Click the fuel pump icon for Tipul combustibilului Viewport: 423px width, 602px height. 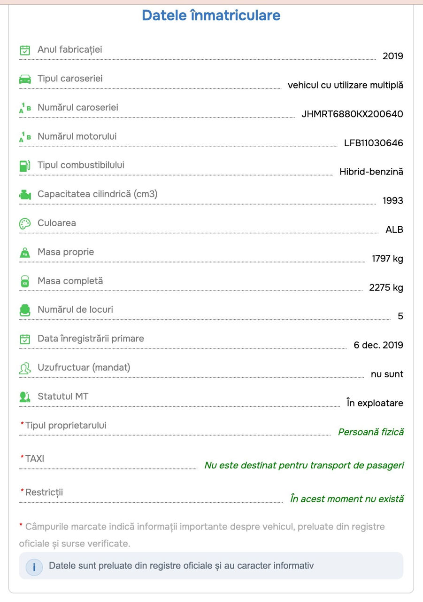tap(25, 166)
